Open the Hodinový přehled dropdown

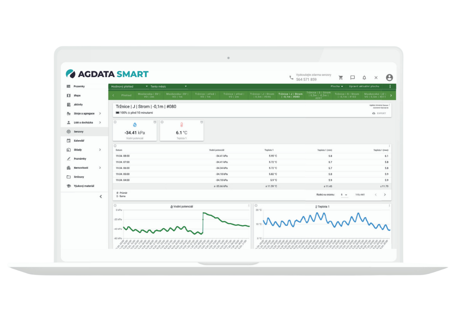pos(129,87)
